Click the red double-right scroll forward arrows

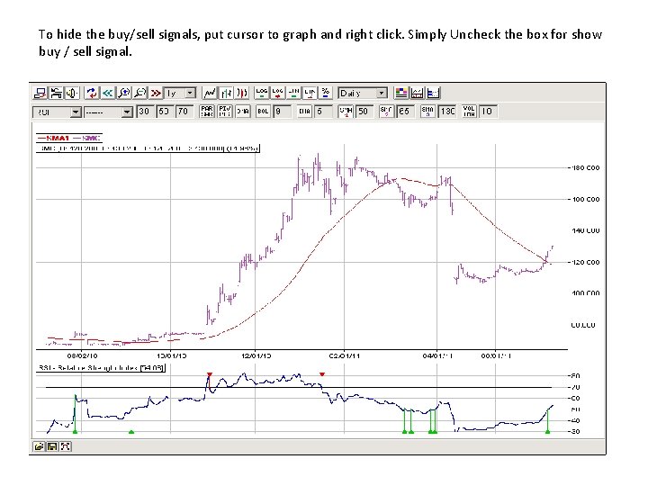click(156, 93)
